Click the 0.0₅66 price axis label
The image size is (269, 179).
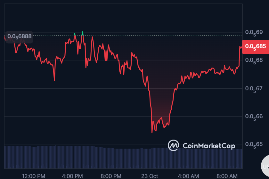254,116
